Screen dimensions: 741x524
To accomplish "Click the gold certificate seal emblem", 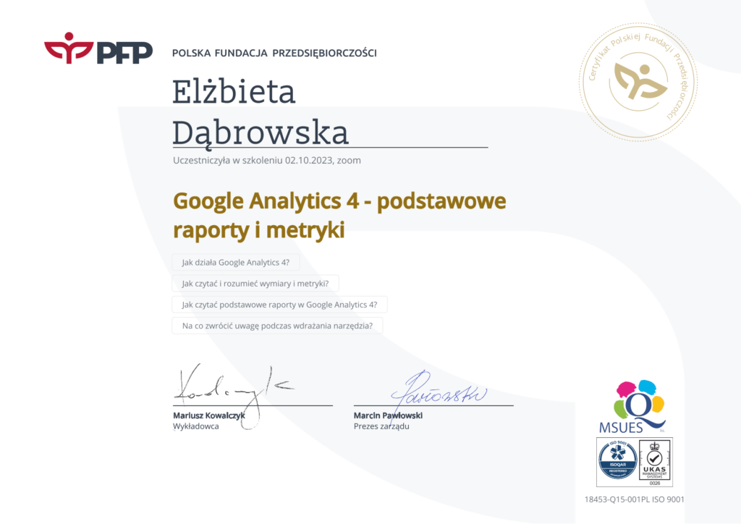I will click(x=638, y=83).
